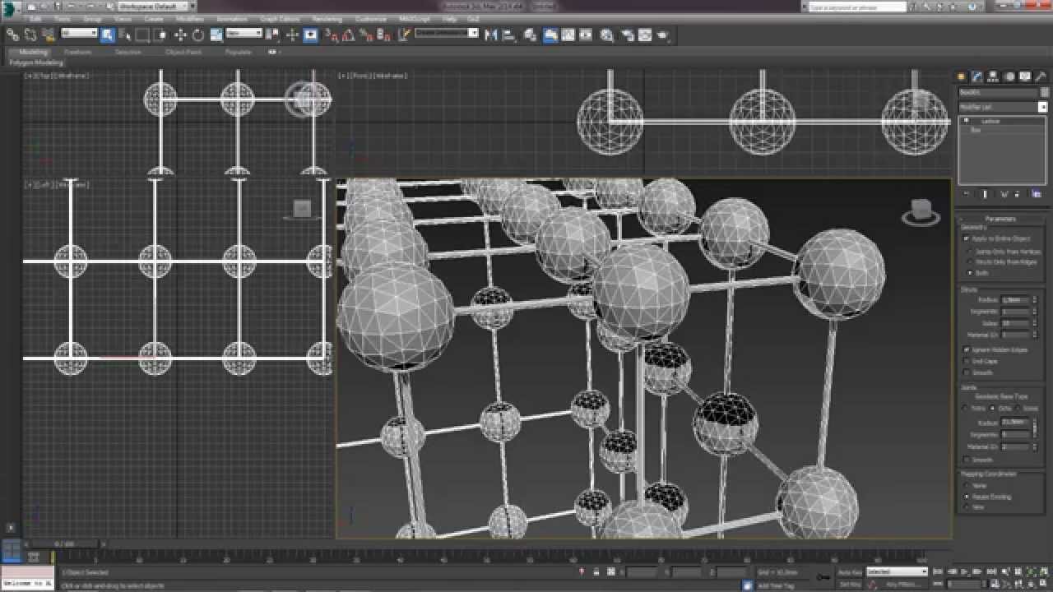Viewport: 1053px width, 592px height.
Task: Activate the Select and Move tool
Action: point(181,35)
